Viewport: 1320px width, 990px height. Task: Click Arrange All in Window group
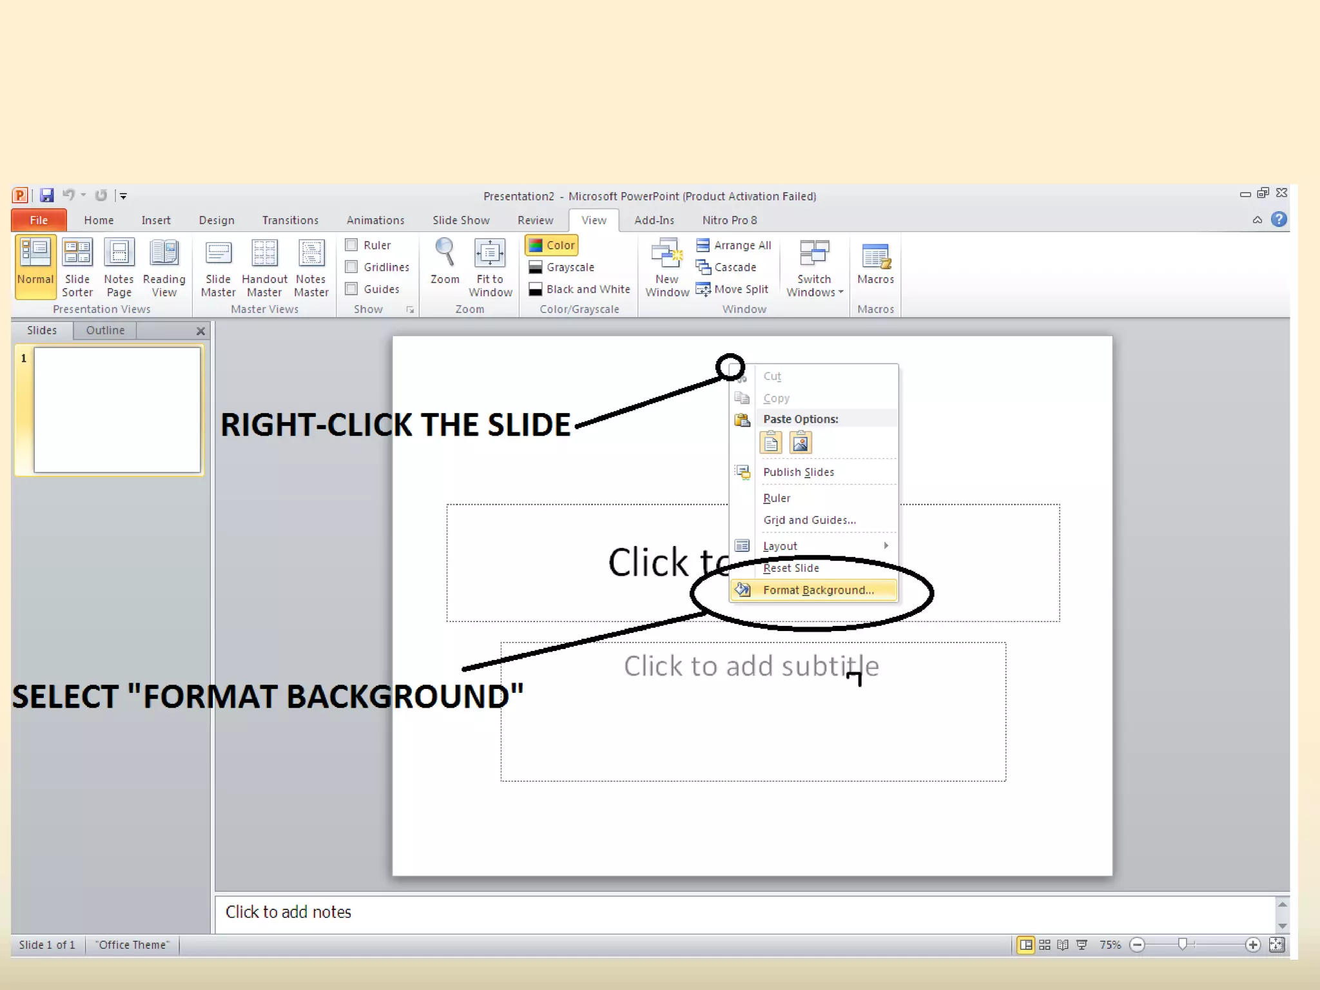pyautogui.click(x=733, y=245)
